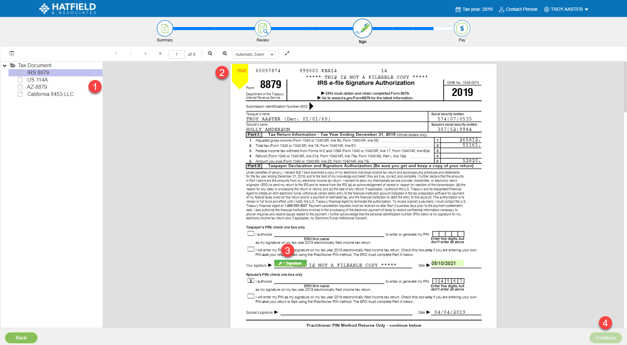This screenshot has width=627, height=345.
Task: Toggle the document sidebar panel
Action: tap(12, 53)
